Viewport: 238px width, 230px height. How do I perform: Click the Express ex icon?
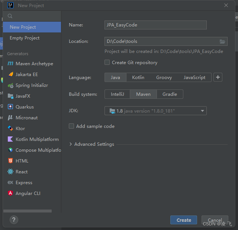point(10,182)
